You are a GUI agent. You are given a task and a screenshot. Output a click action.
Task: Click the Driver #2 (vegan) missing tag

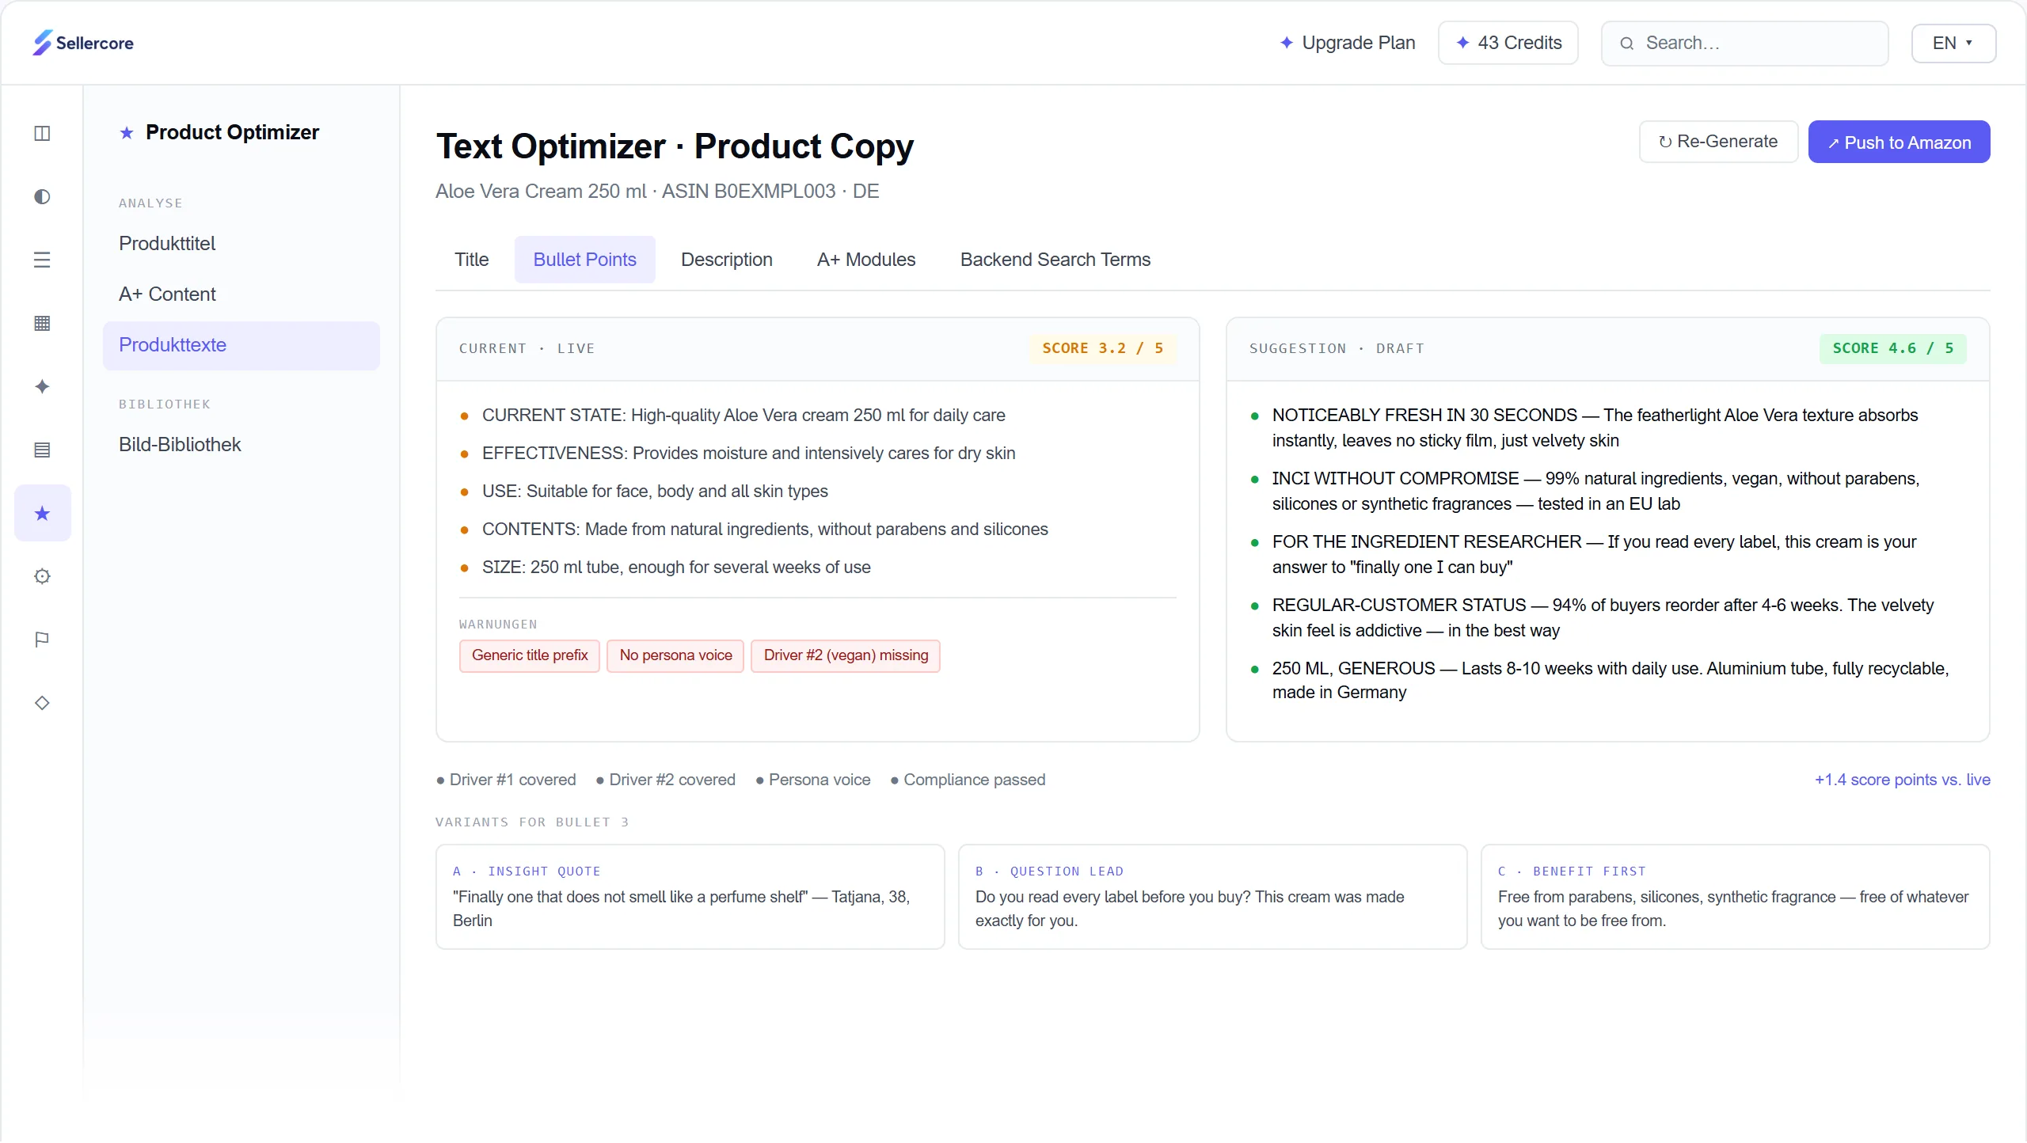[x=846, y=655]
